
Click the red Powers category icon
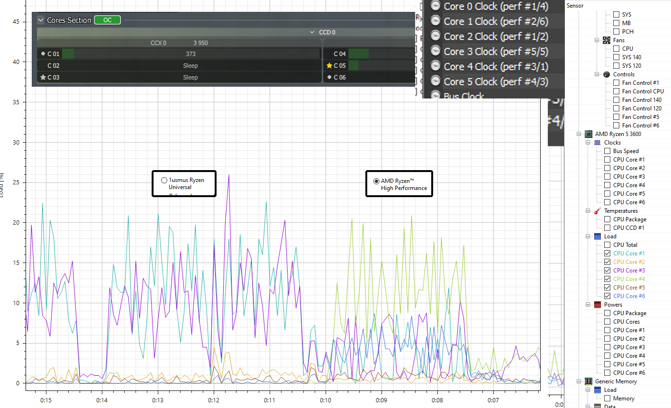tap(598, 305)
